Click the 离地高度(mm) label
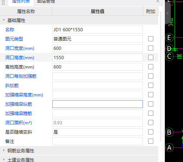The width and height of the screenshot is (183, 162). click(20, 67)
